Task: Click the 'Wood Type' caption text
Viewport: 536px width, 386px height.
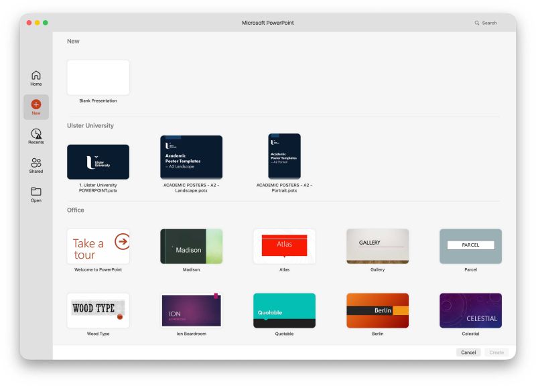Action: pyautogui.click(x=98, y=334)
